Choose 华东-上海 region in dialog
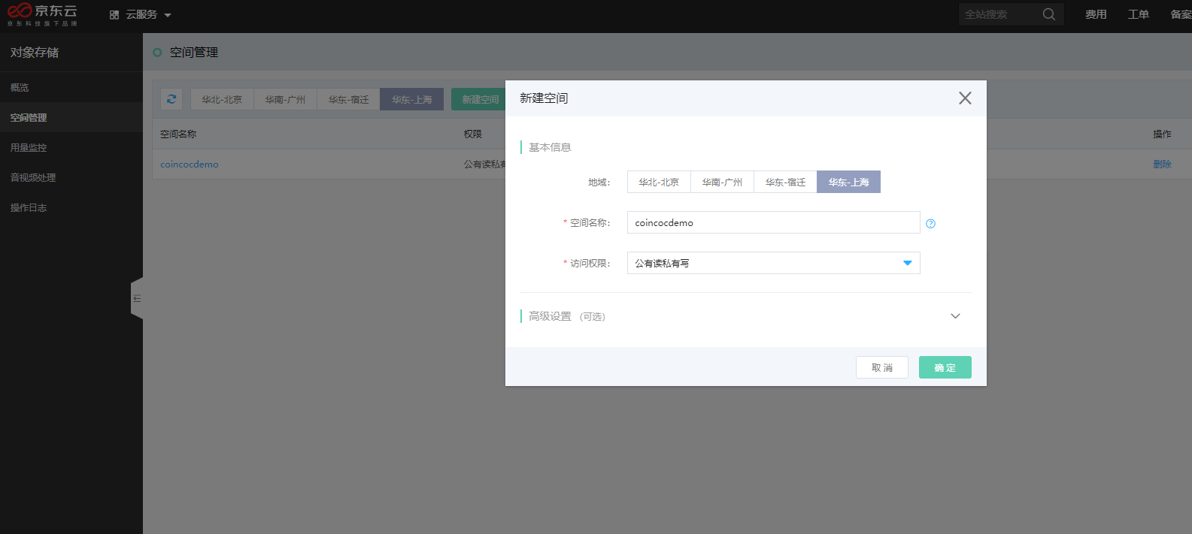 coord(848,183)
